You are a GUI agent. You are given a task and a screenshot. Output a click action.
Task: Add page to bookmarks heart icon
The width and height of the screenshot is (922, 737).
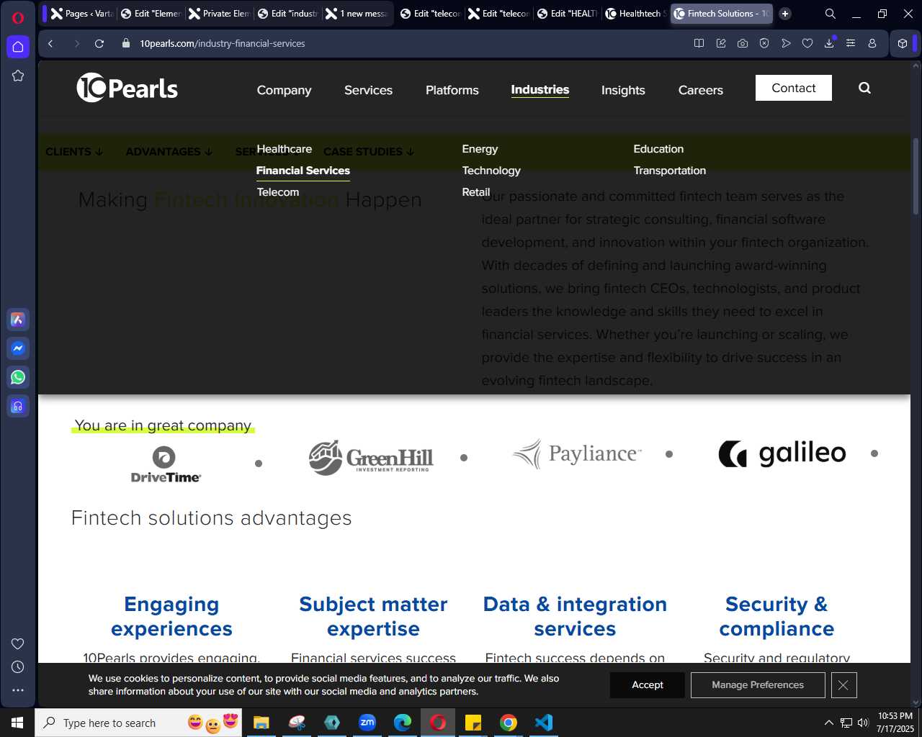click(x=807, y=43)
